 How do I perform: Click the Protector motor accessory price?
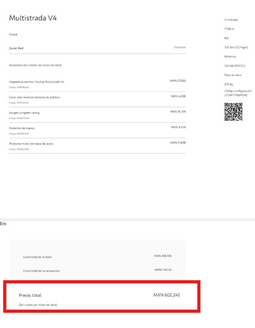coord(178,143)
